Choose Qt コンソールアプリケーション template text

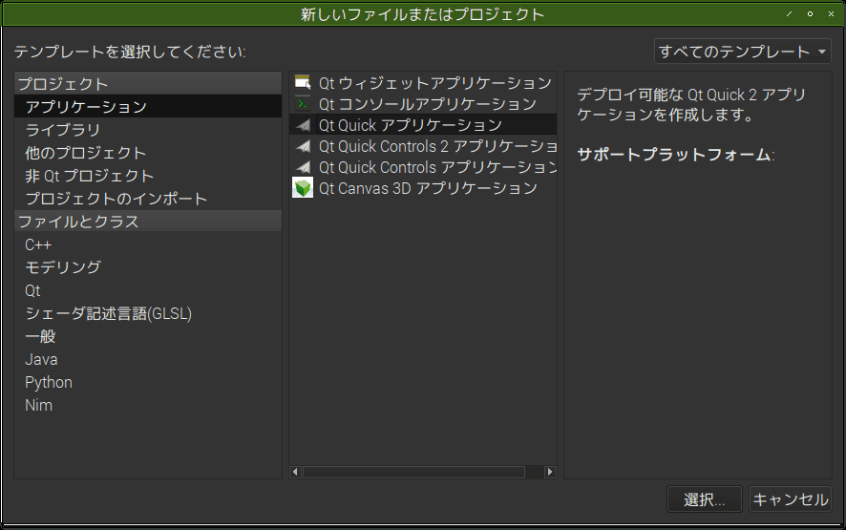[x=428, y=104]
